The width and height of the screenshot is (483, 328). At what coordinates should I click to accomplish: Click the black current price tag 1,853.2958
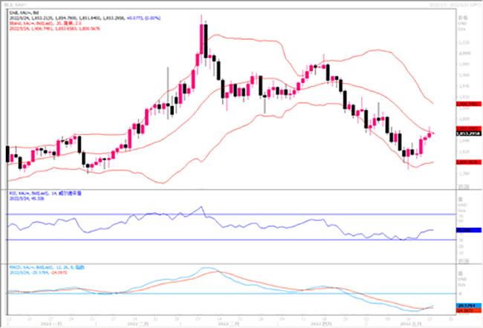pos(467,133)
